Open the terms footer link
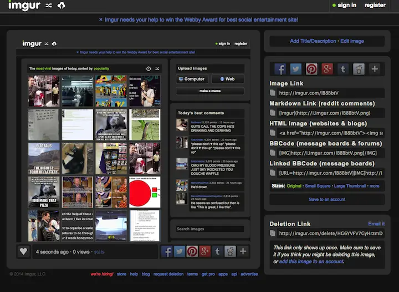Image resolution: width=399 pixels, height=292 pixels. click(x=192, y=274)
